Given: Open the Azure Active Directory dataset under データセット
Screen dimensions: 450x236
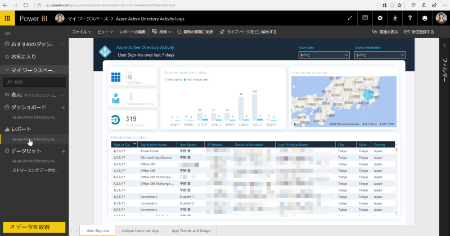Looking at the screenshot, I should (x=35, y=161).
